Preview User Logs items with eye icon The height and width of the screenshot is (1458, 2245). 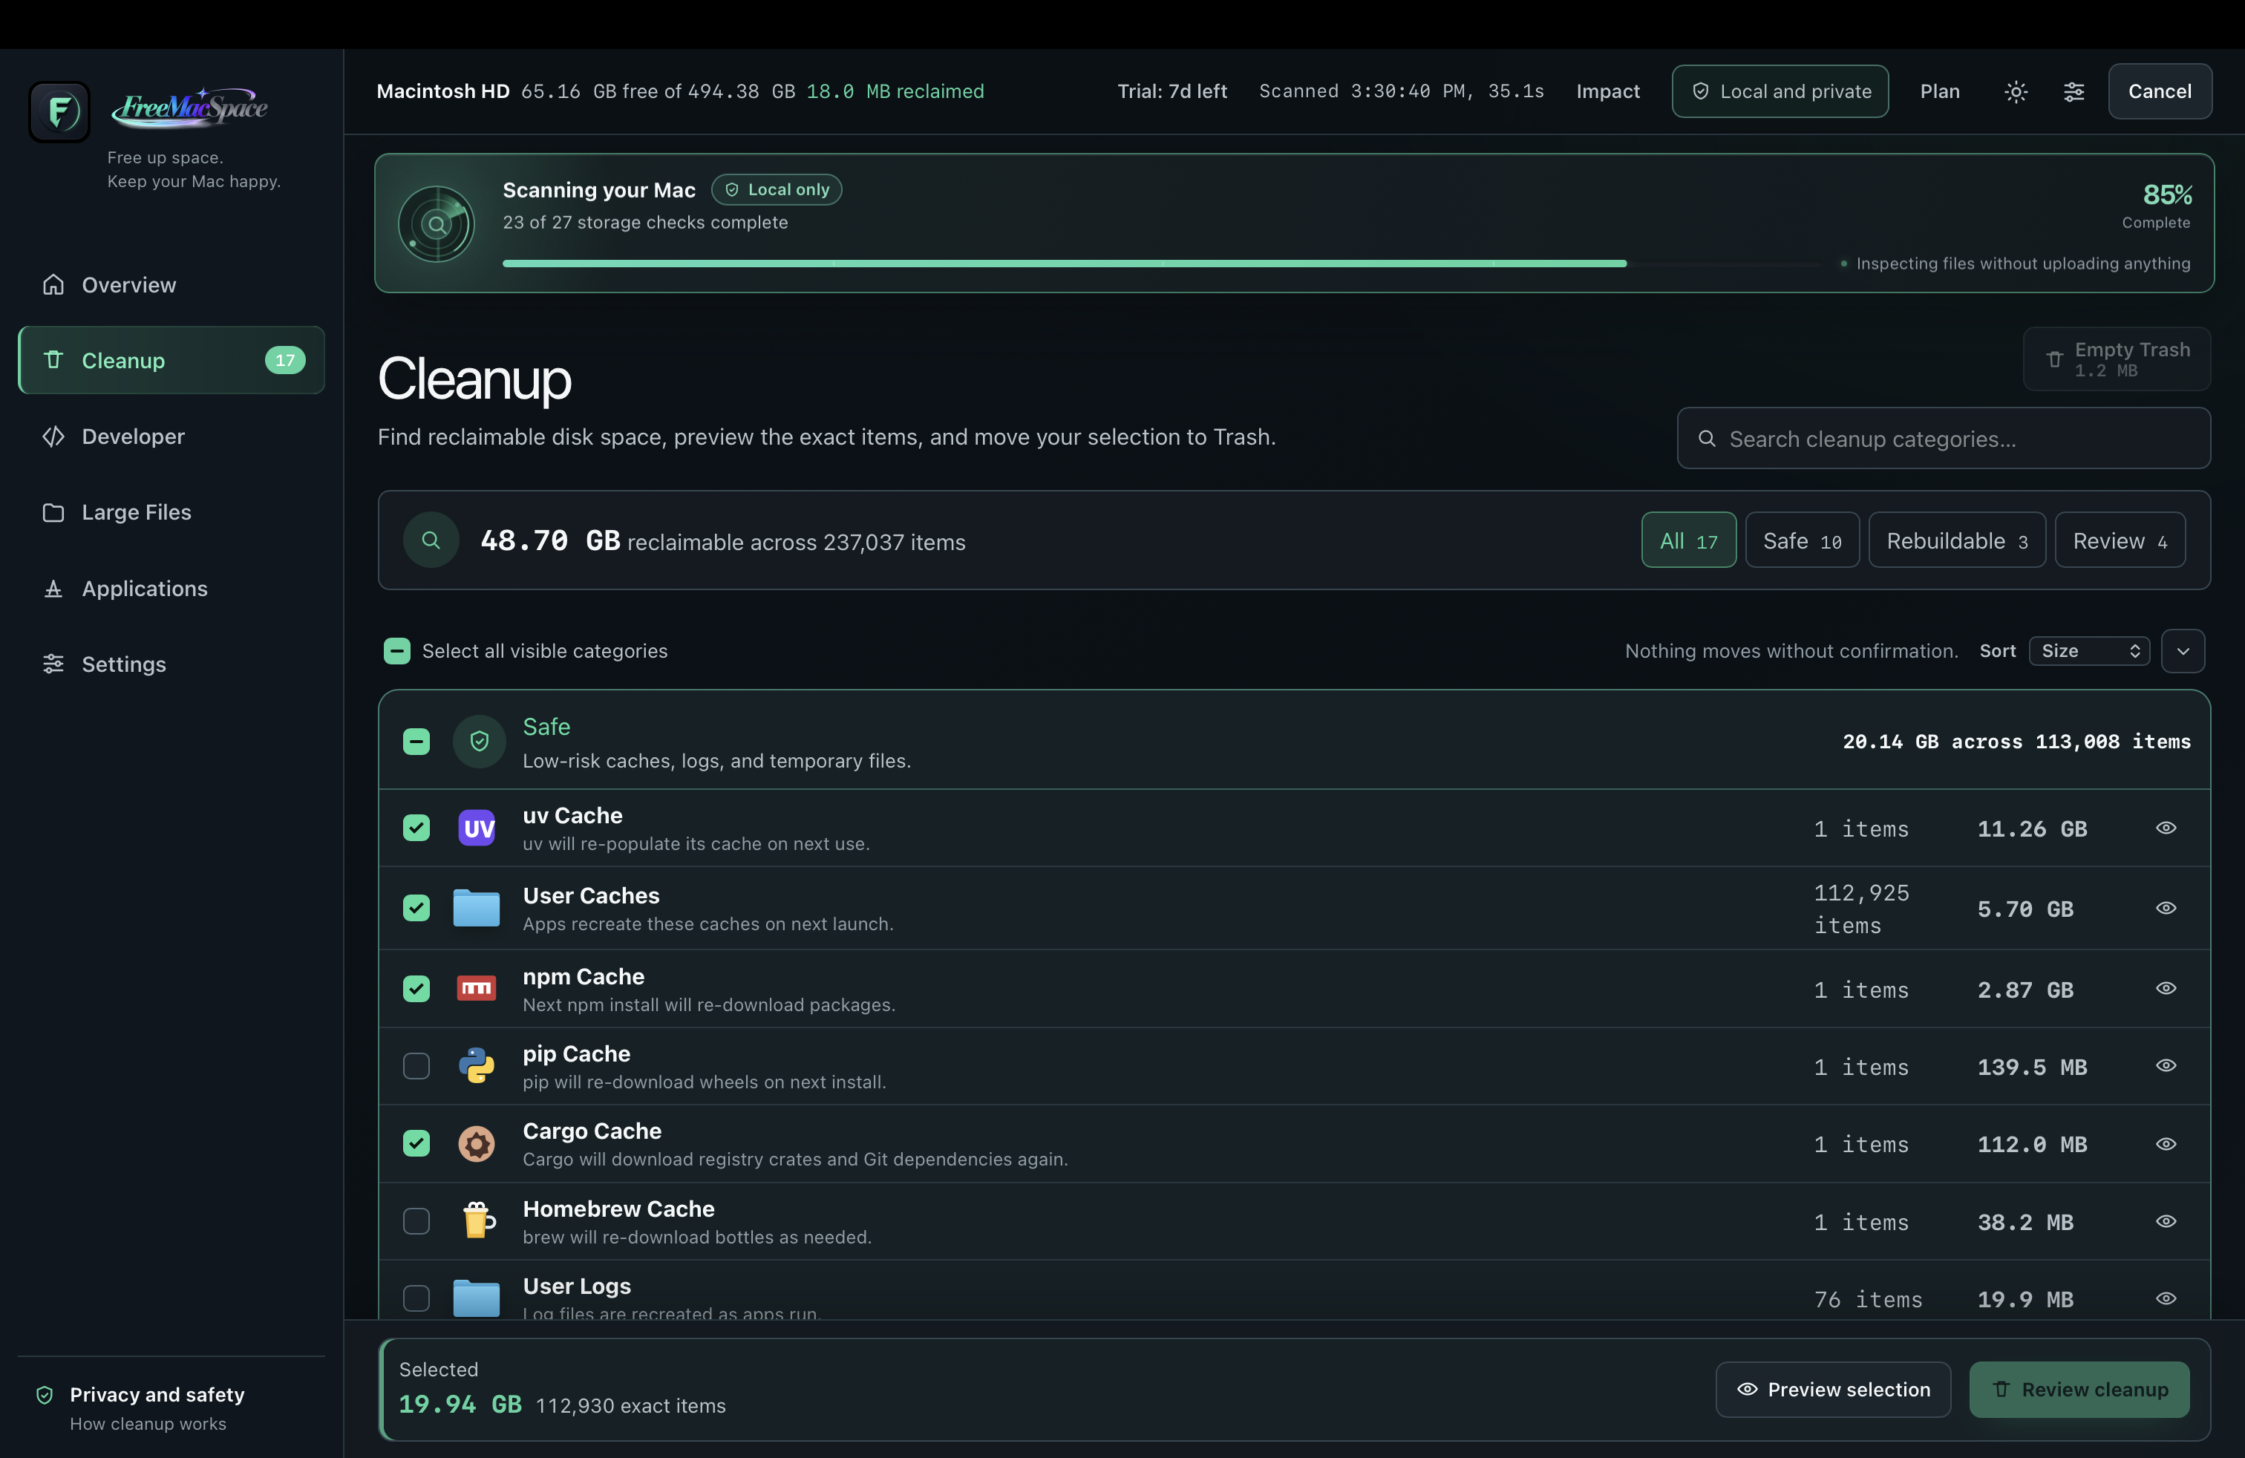click(2166, 1298)
